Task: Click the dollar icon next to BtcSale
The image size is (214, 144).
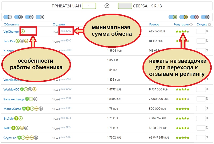Action: pyautogui.click(x=16, y=118)
